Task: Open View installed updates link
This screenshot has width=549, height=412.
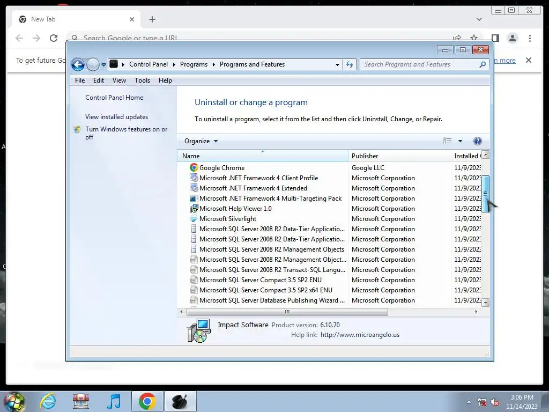Action: click(116, 117)
